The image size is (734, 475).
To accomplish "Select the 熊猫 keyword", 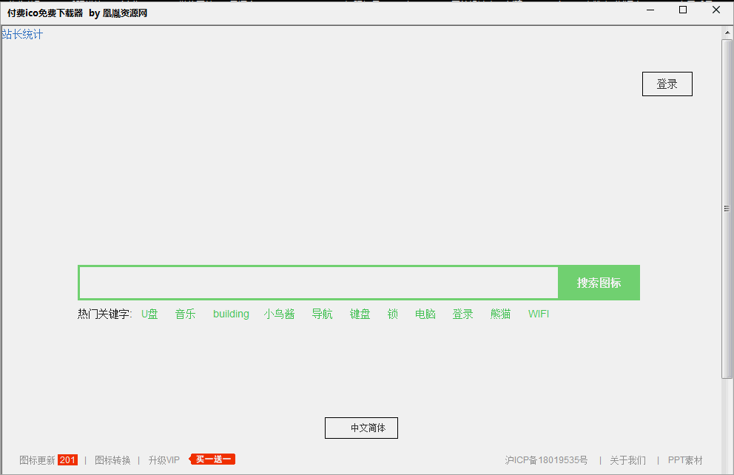I will (499, 314).
